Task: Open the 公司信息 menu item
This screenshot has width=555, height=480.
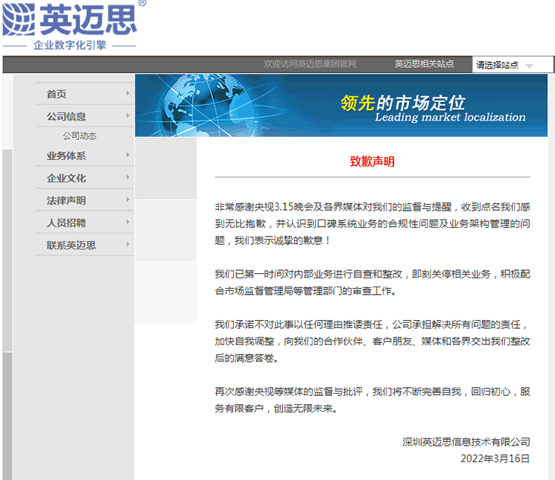Action: (66, 116)
